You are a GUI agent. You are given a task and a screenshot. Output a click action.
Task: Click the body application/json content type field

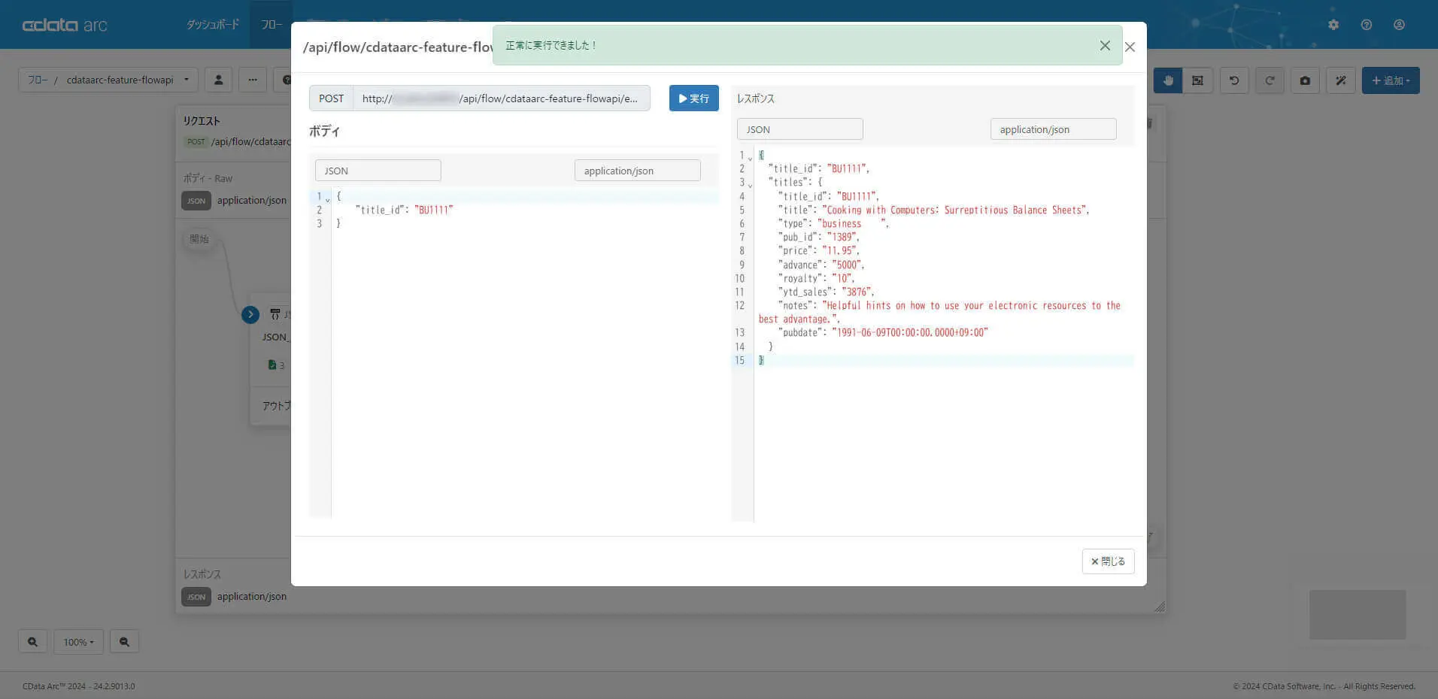(637, 171)
